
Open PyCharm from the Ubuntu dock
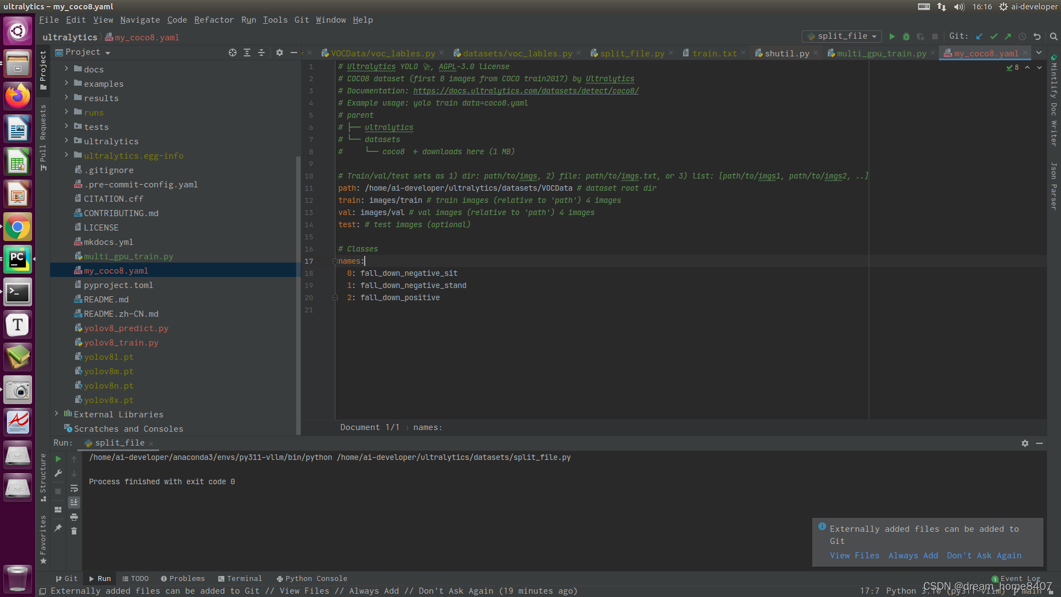(18, 259)
